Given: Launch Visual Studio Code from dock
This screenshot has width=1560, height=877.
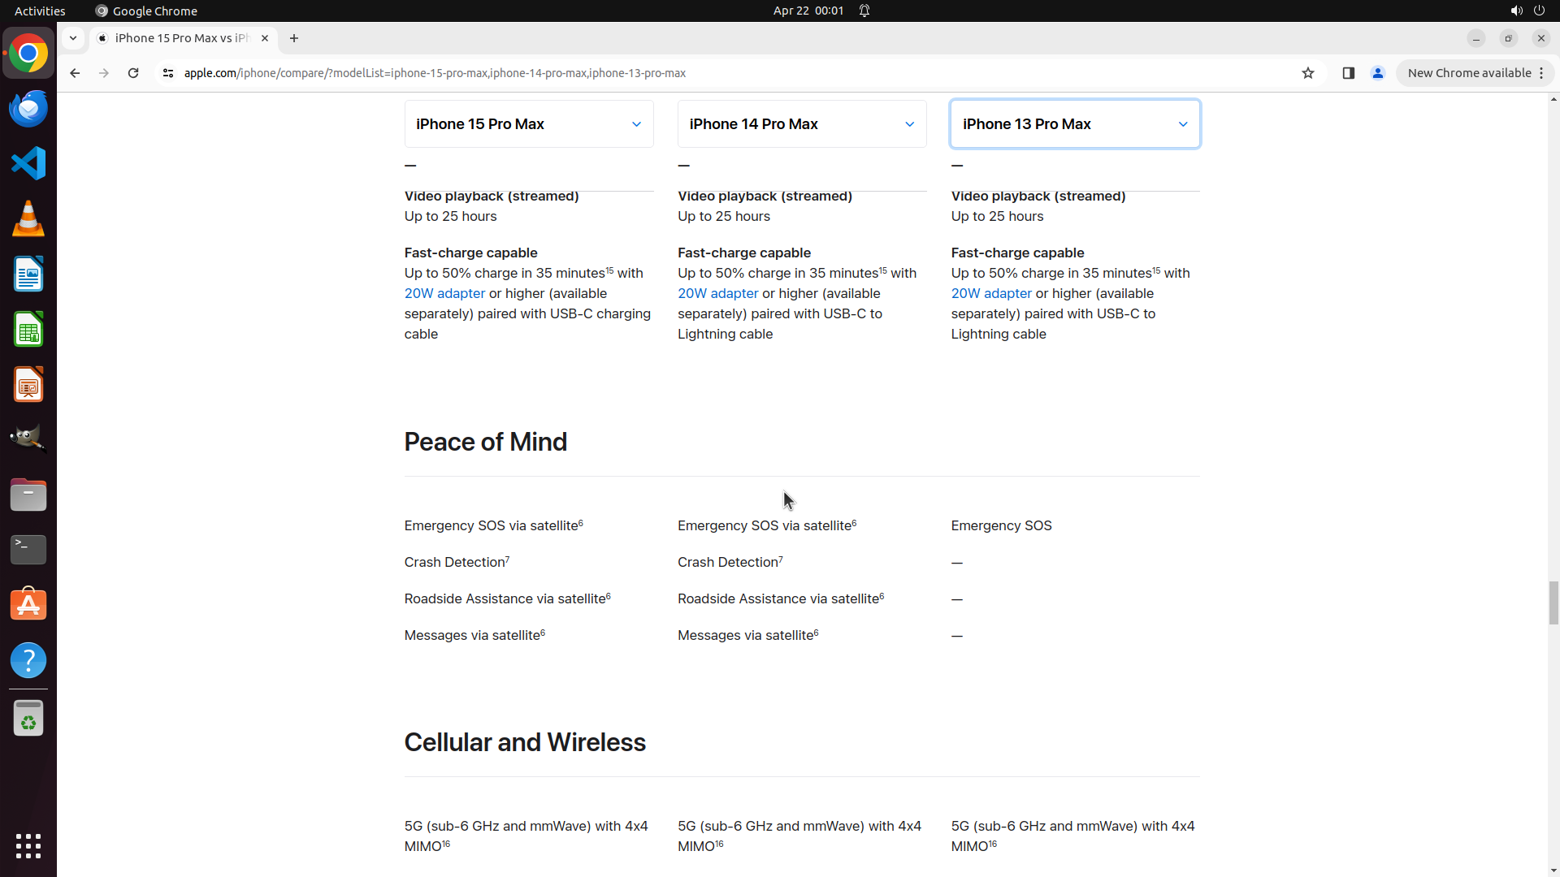Looking at the screenshot, I should point(28,163).
